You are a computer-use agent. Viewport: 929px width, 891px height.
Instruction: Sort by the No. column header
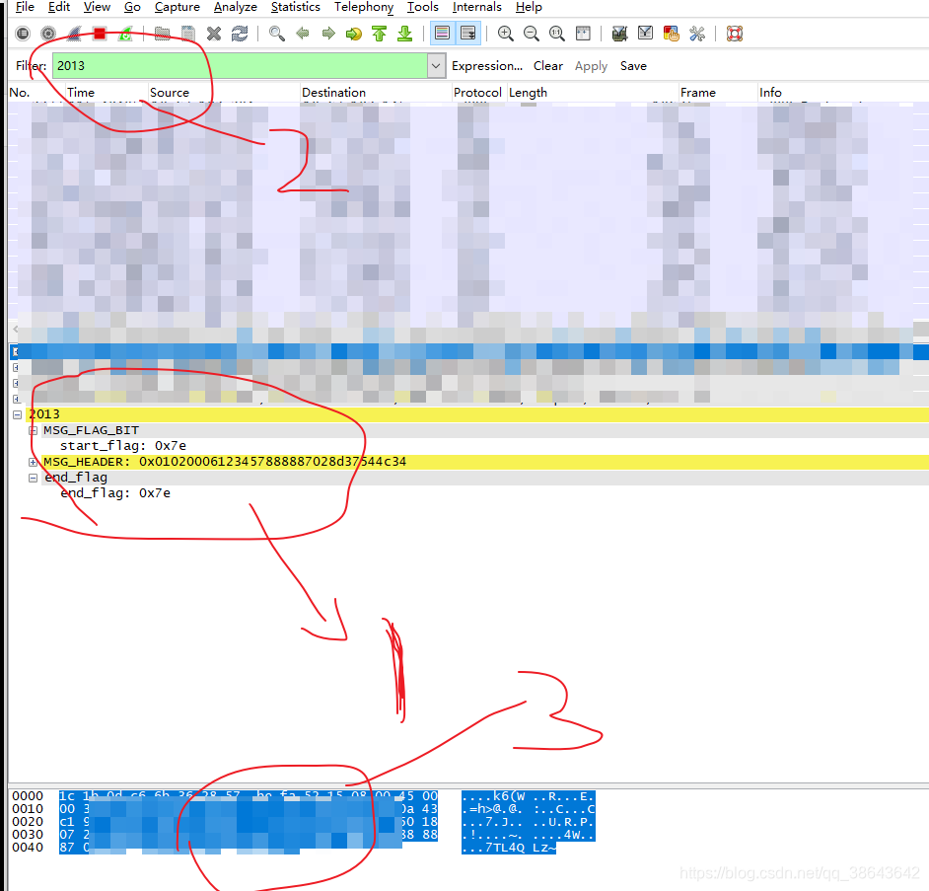36,93
